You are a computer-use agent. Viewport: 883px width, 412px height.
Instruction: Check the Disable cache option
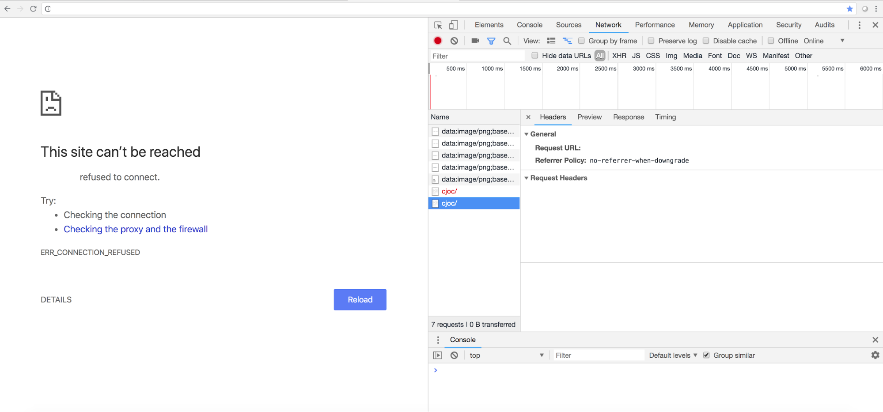point(706,41)
